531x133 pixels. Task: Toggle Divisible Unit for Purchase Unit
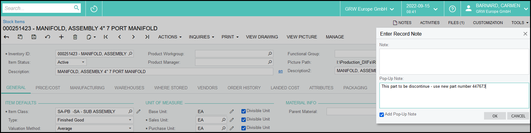(244, 128)
